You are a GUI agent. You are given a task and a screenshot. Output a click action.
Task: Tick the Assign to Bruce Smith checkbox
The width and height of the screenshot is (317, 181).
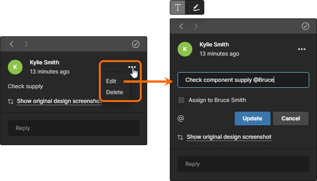181,100
